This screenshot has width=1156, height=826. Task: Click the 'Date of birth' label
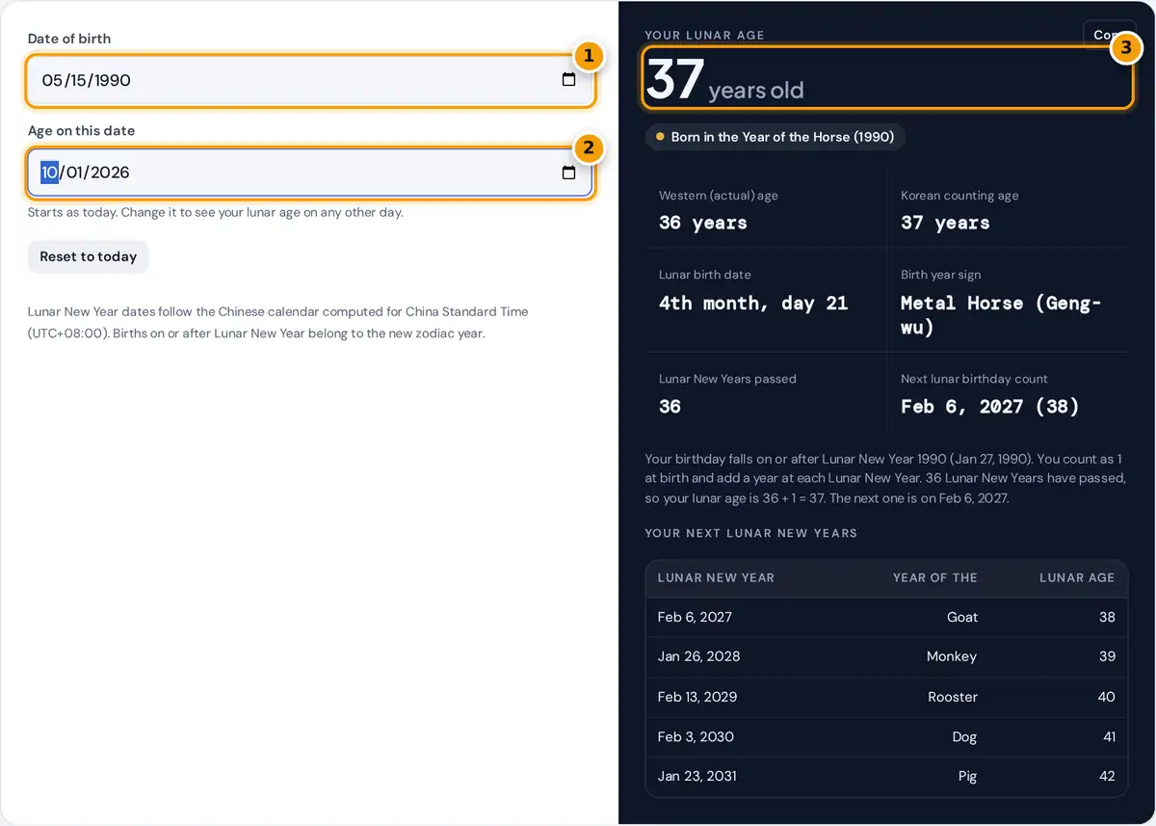point(69,39)
